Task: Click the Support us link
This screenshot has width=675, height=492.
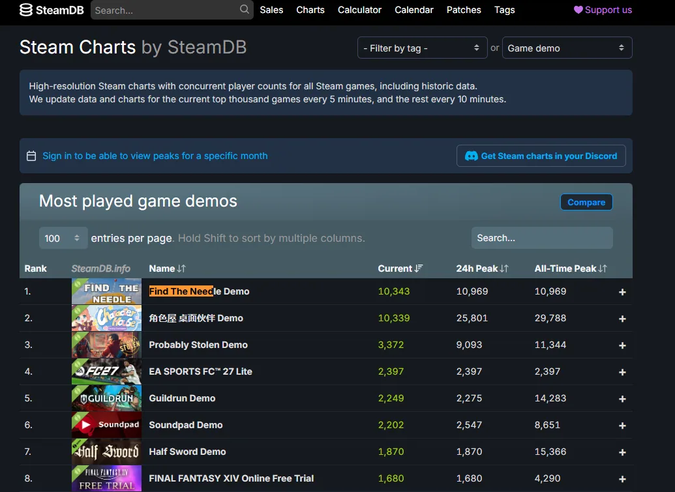Action: coord(603,10)
